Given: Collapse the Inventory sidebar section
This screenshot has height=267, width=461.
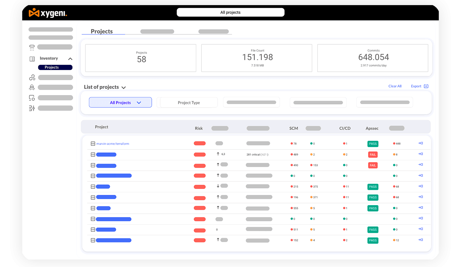Looking at the screenshot, I should pyautogui.click(x=70, y=59).
